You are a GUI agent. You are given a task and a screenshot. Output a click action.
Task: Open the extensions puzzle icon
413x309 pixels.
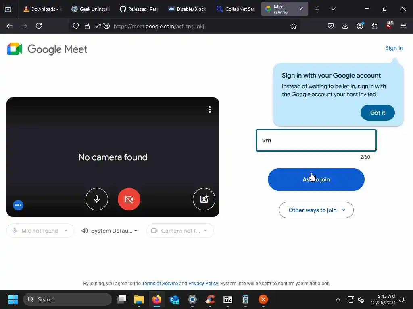[x=374, y=26]
